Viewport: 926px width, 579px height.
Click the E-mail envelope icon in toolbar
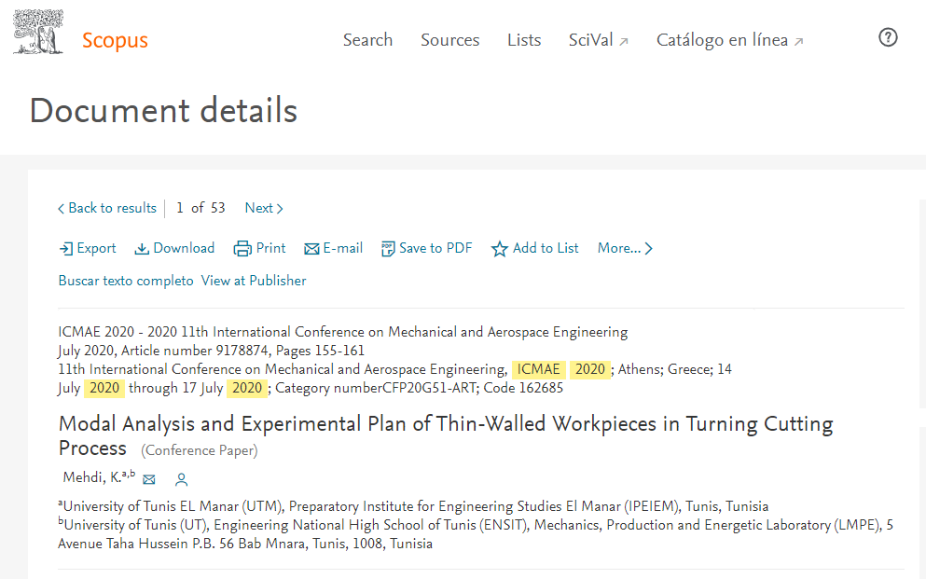311,249
